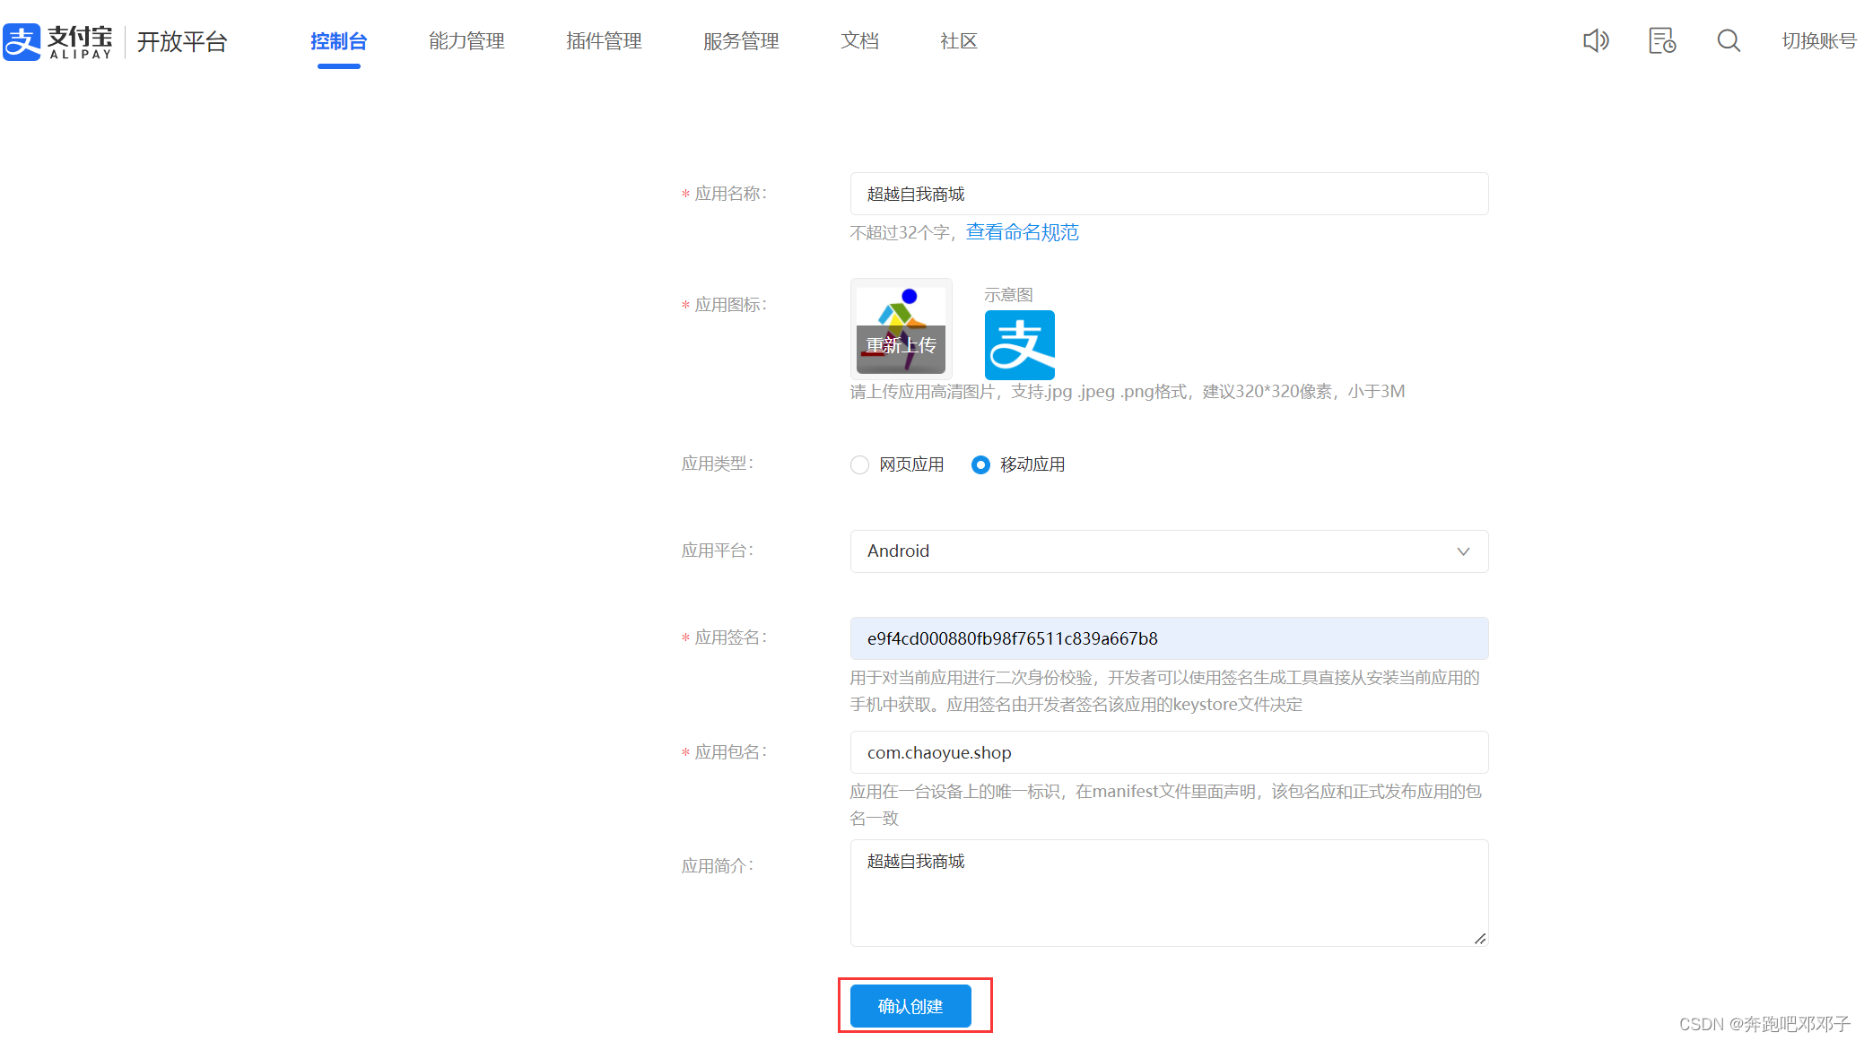Image resolution: width=1864 pixels, height=1041 pixels.
Task: Click the 应用包名 package name field
Action: pos(1167,752)
